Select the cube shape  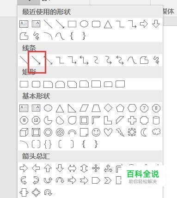click(24, 132)
